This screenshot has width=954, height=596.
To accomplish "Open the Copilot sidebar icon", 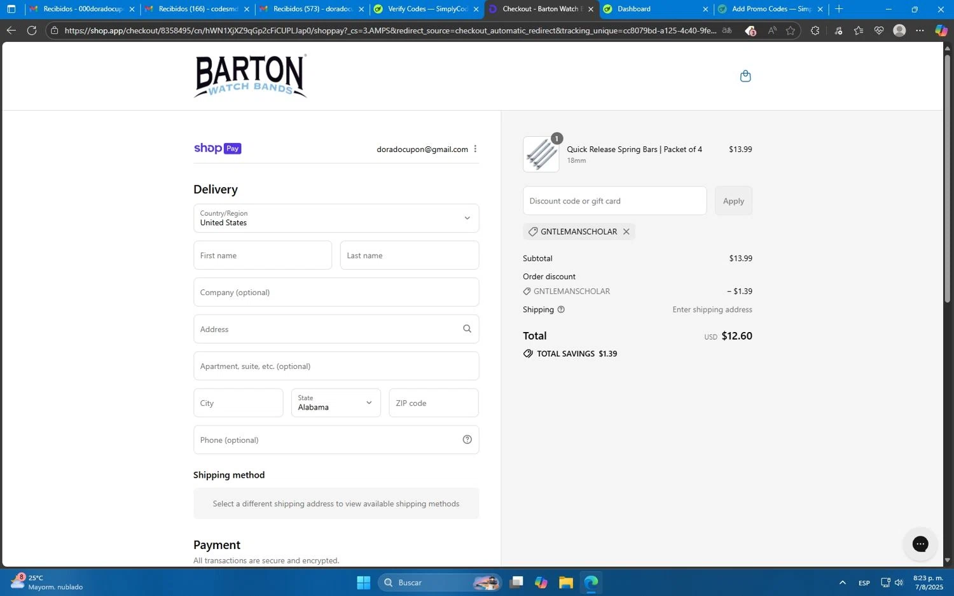I will (941, 31).
